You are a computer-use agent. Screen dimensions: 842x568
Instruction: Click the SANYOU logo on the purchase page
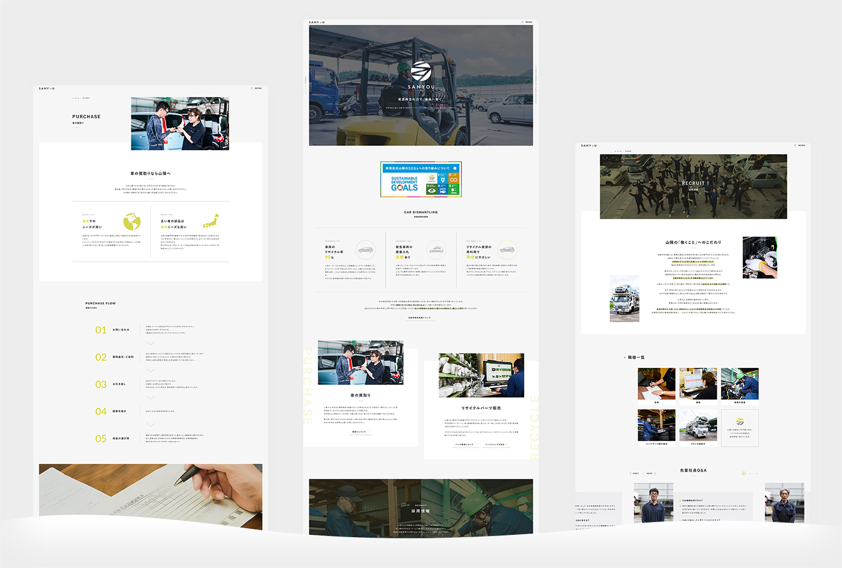(47, 88)
